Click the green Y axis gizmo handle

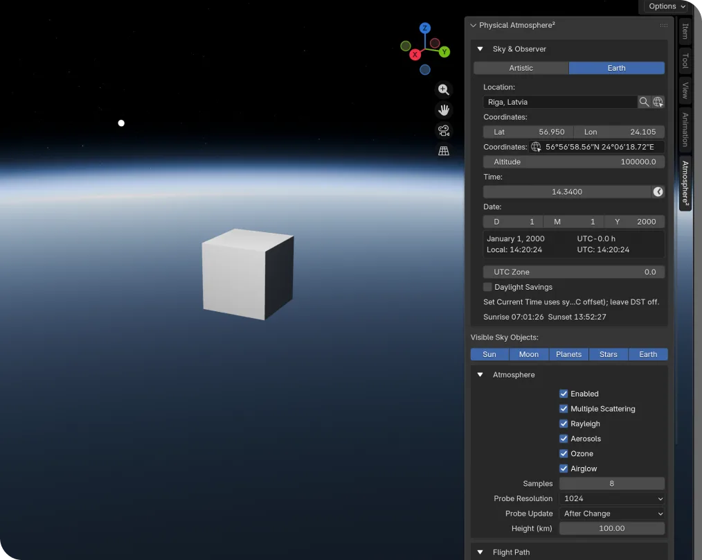tap(444, 52)
